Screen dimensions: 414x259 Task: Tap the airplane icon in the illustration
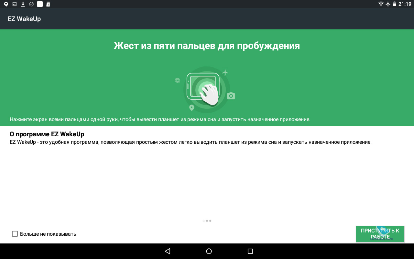(x=225, y=72)
